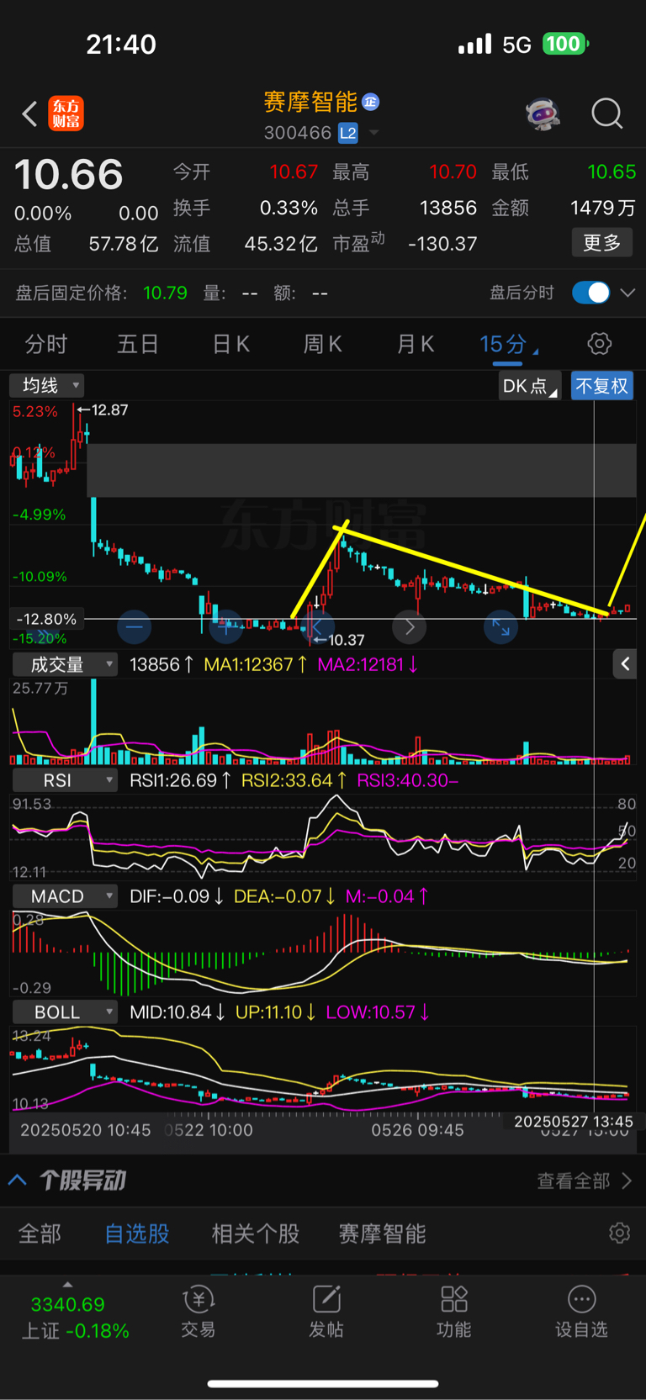Image resolution: width=646 pixels, height=1400 pixels.
Task: Tap the right arrow chart control
Action: tap(410, 626)
